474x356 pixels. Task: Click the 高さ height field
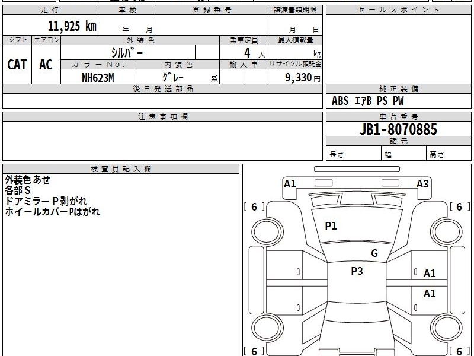click(x=449, y=154)
